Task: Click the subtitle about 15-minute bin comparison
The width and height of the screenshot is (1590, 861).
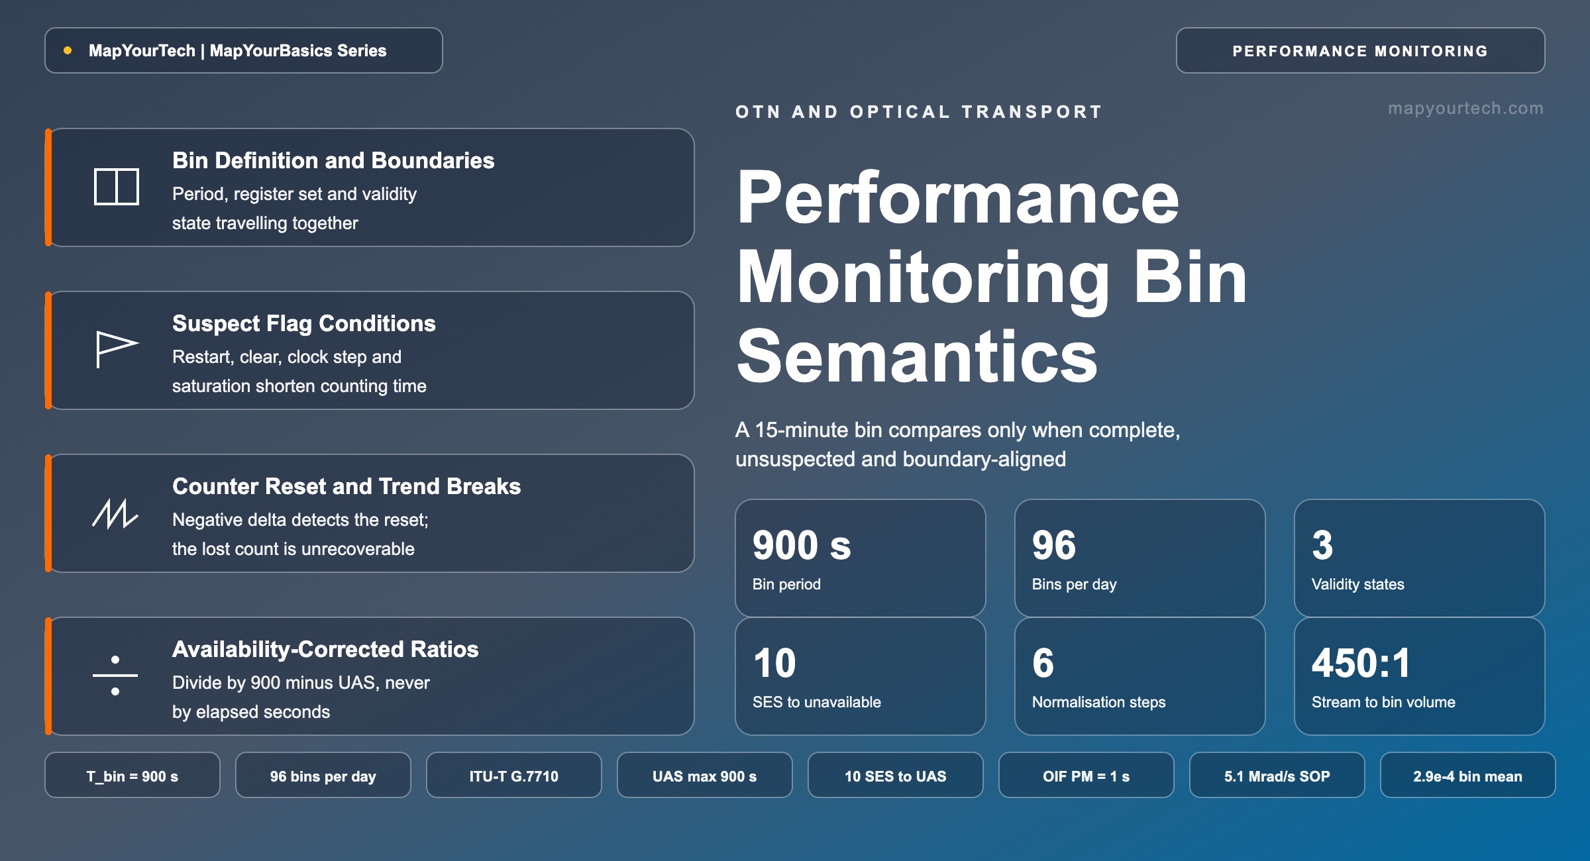Action: pos(958,444)
